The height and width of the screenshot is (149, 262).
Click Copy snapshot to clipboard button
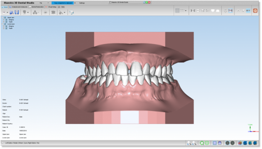[x=62, y=3]
